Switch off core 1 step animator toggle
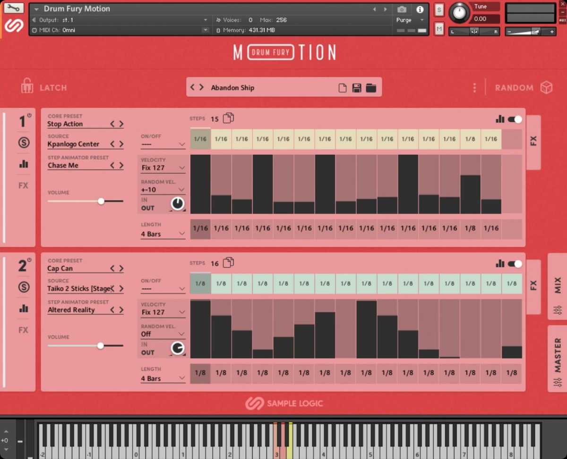567x459 pixels. 515,119
